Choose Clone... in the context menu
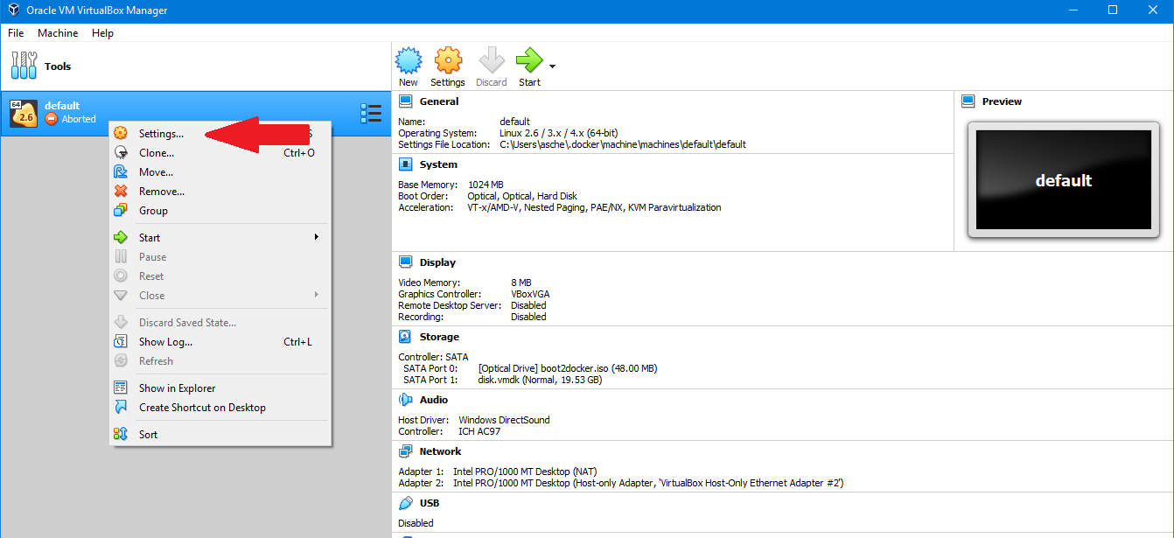The width and height of the screenshot is (1174, 538). 220,153
